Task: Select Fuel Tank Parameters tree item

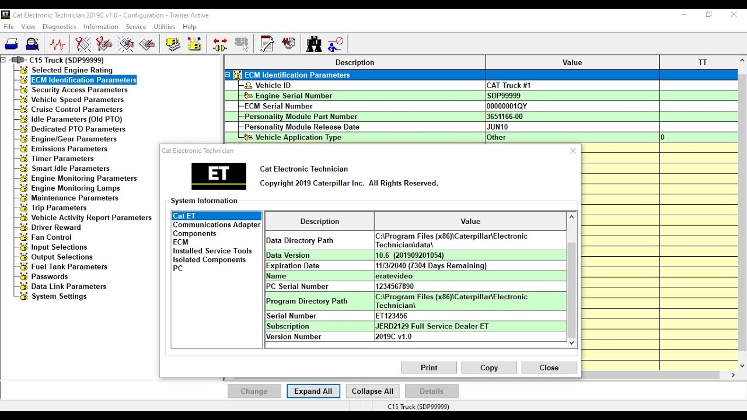Action: point(69,267)
